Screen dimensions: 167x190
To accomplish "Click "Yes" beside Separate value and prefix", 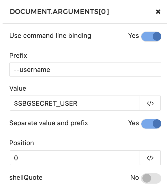I will tap(133, 123).
